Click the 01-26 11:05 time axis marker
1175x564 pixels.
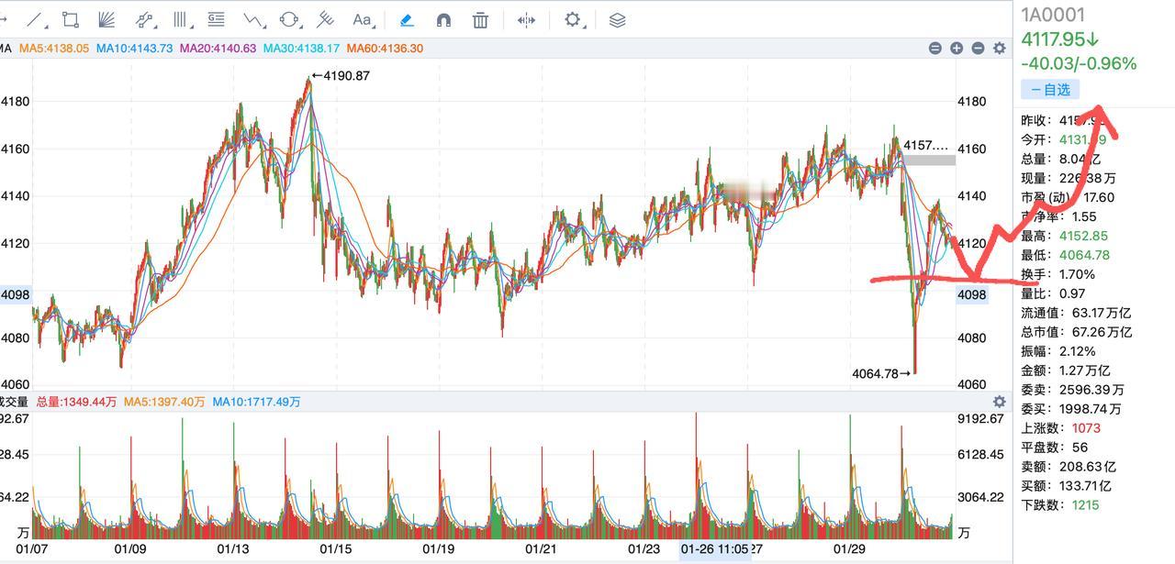pyautogui.click(x=714, y=548)
